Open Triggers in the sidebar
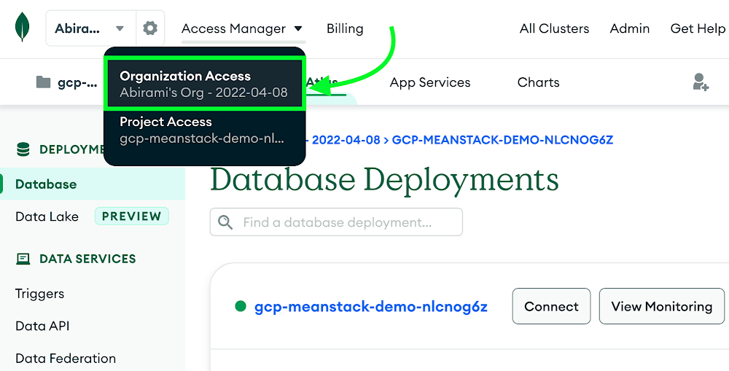Screen dimensions: 729x371 (39, 294)
